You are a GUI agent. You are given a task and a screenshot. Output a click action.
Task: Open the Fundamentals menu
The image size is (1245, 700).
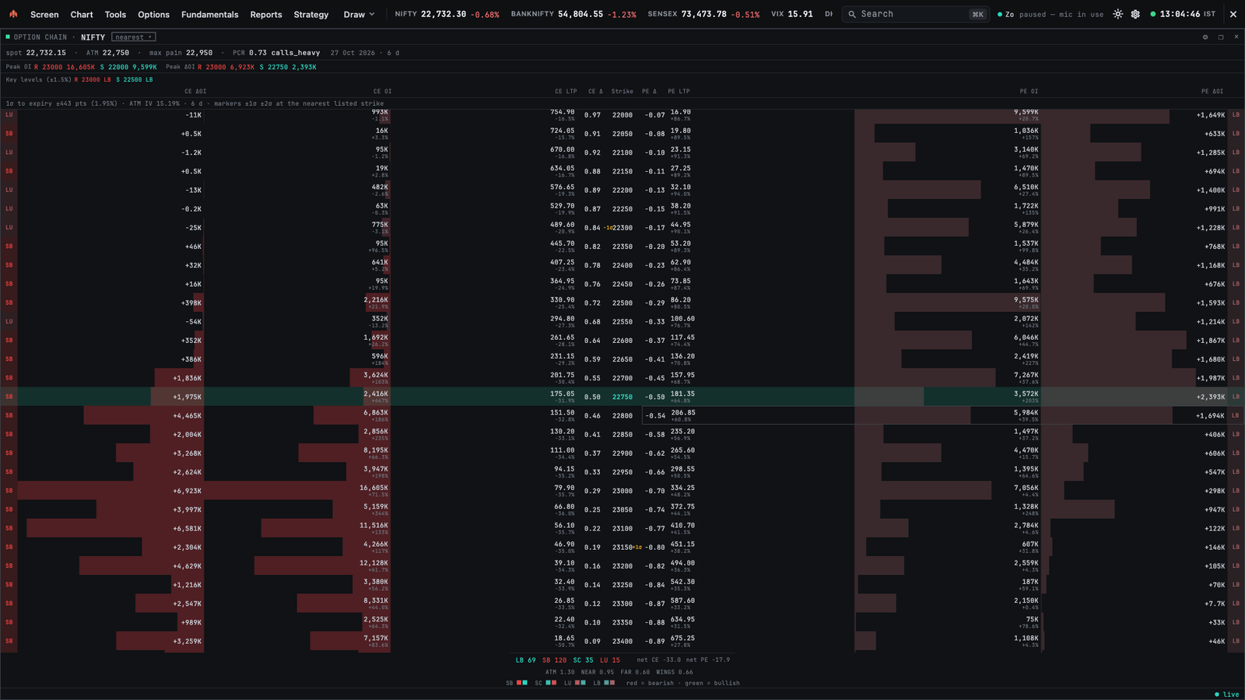(x=209, y=14)
